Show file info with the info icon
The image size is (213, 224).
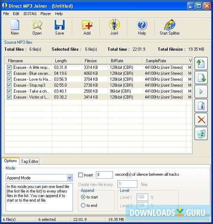(x=201, y=106)
